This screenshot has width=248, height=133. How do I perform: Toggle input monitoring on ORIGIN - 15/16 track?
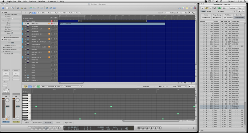(49, 57)
